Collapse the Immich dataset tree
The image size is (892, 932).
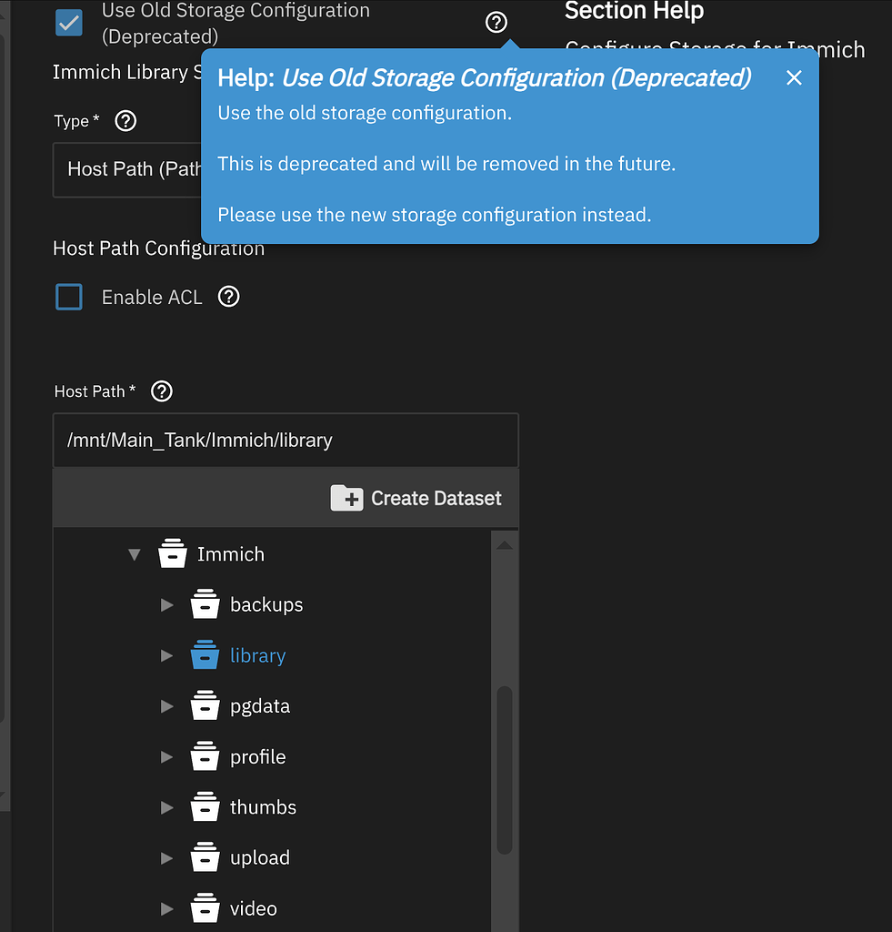[134, 553]
